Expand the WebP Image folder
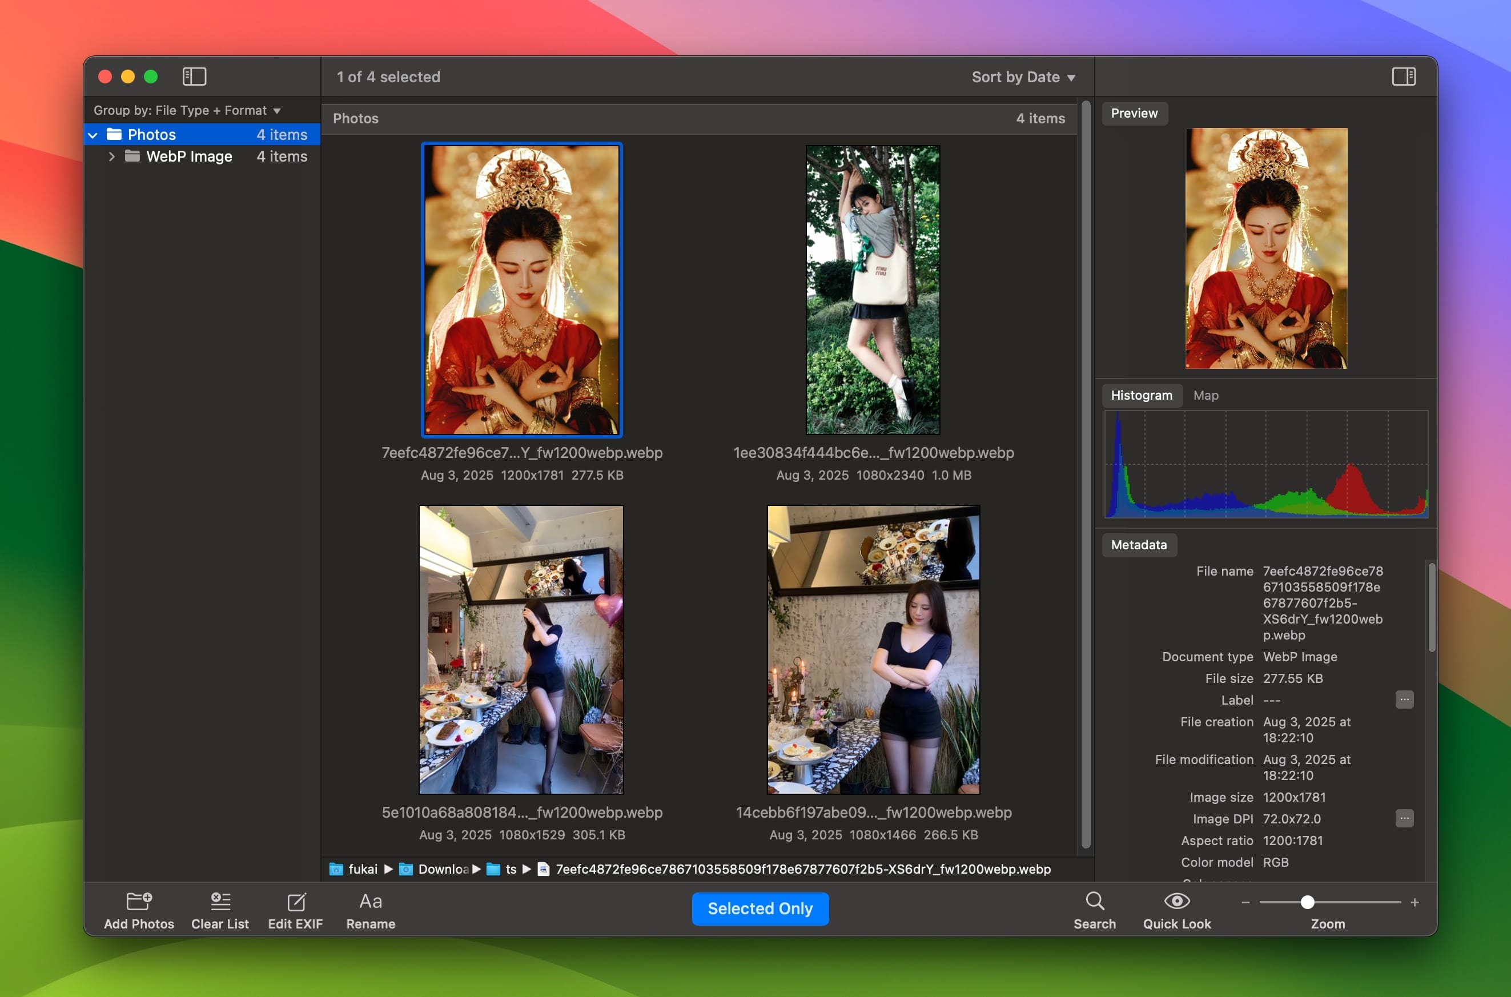1511x997 pixels. coord(112,156)
